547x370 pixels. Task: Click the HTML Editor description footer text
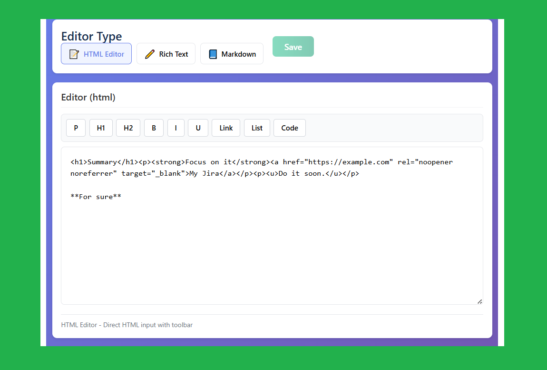point(127,325)
